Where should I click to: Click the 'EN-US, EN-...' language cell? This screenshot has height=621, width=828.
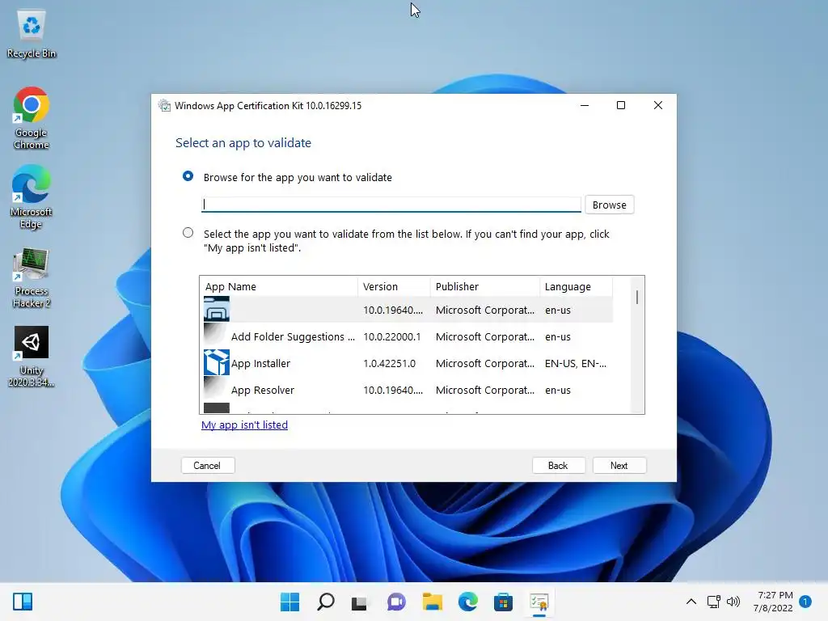576,363
